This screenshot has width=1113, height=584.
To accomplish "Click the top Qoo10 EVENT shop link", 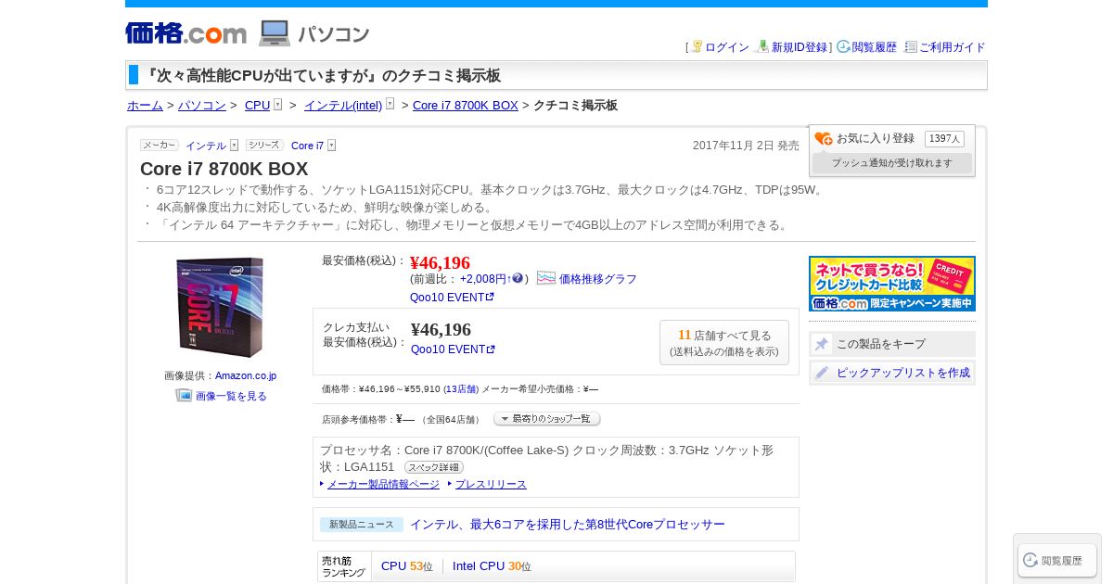I will (447, 298).
